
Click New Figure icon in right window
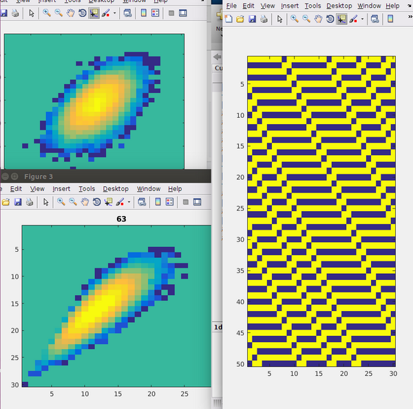229,19
